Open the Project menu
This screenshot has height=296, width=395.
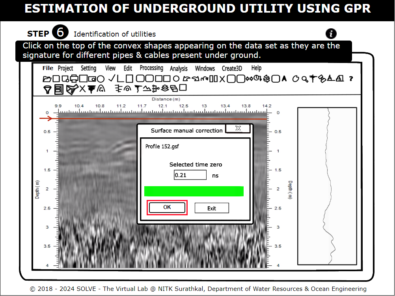(65, 68)
